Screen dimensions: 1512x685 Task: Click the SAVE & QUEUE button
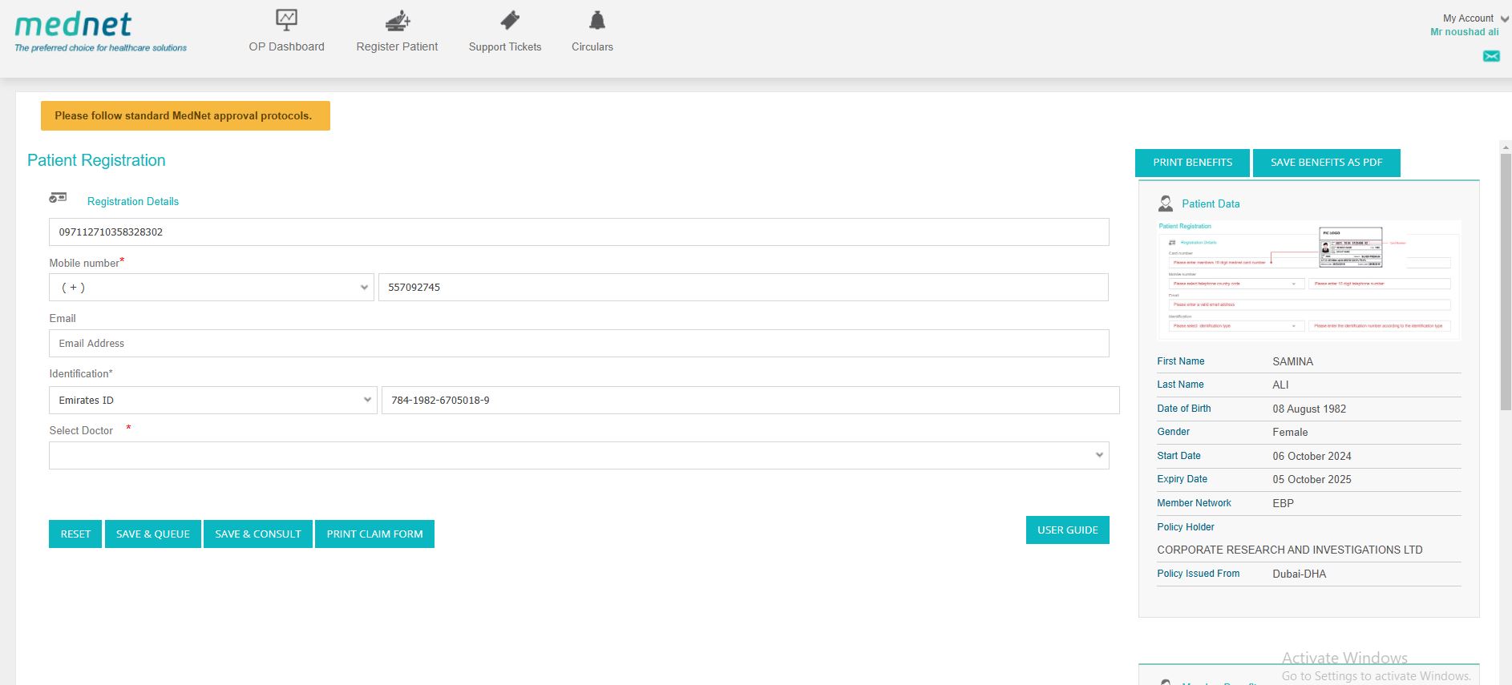[x=153, y=534]
